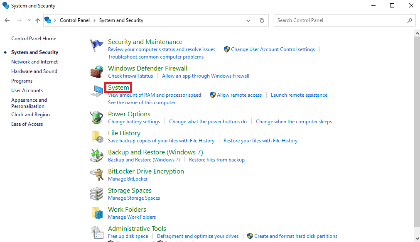Select Control Panel in the breadcrumb

[x=75, y=20]
